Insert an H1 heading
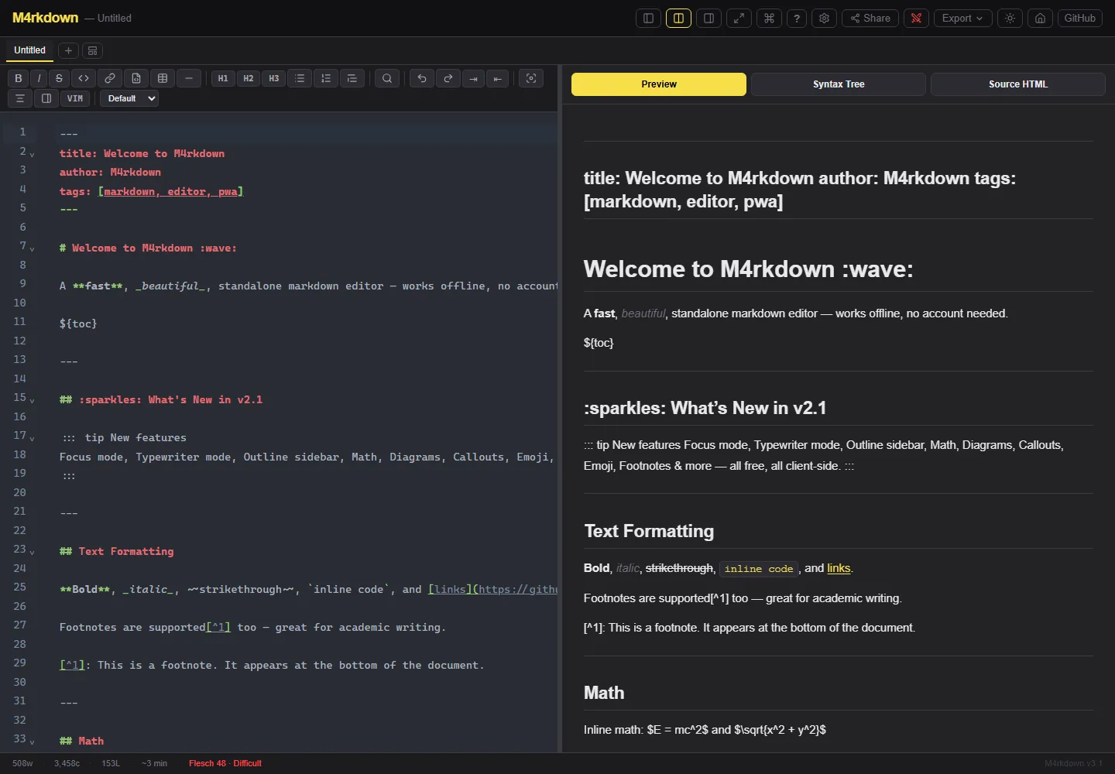Image resolution: width=1115 pixels, height=774 pixels. pyautogui.click(x=223, y=78)
